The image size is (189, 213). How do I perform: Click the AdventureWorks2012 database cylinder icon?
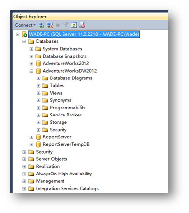click(x=38, y=63)
